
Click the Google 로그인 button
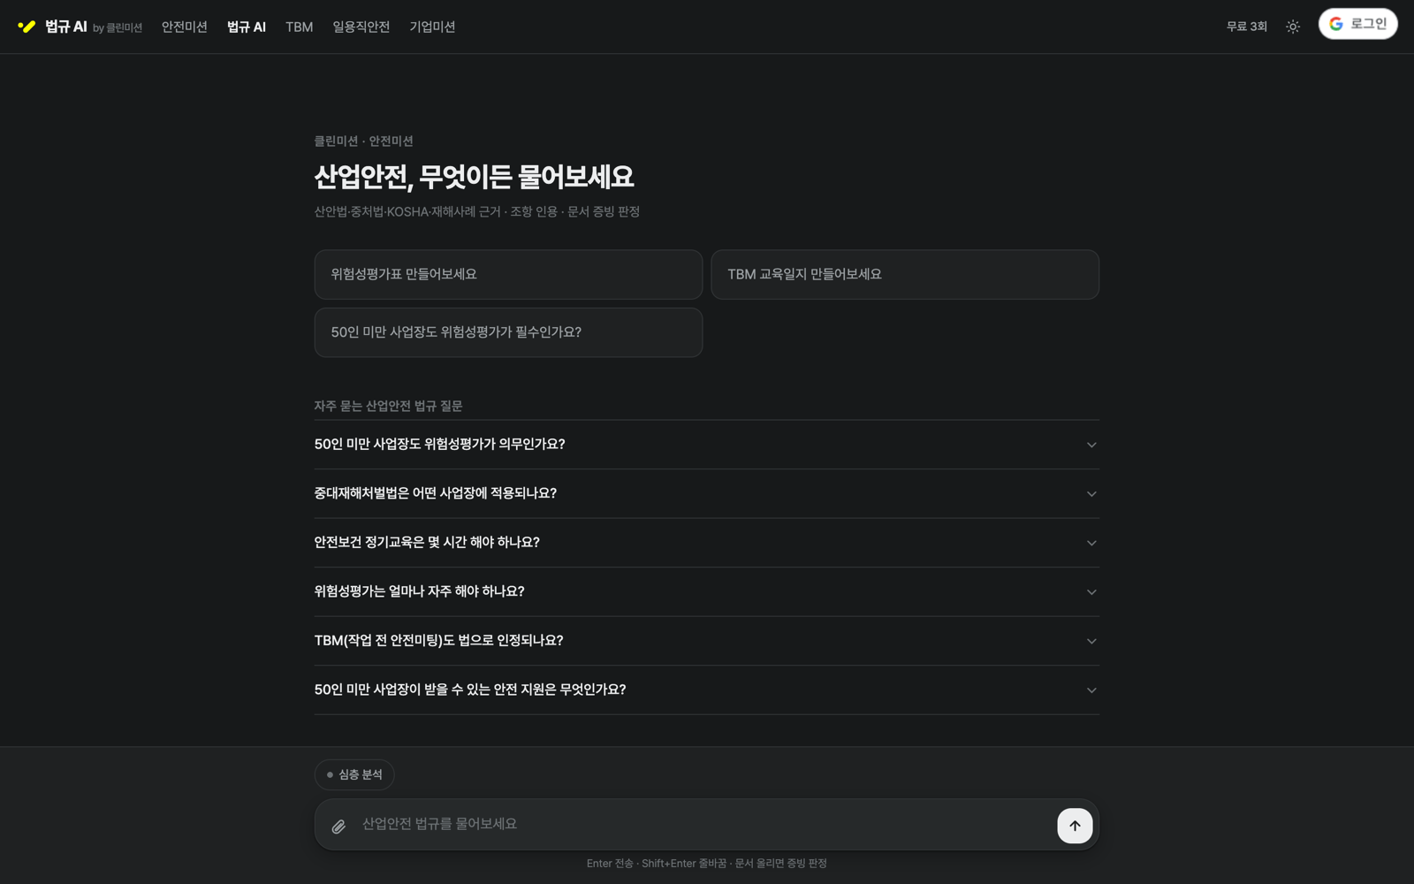point(1357,24)
